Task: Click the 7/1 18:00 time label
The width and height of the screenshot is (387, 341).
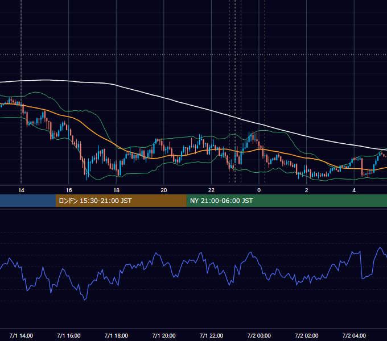Action: tap(116, 335)
